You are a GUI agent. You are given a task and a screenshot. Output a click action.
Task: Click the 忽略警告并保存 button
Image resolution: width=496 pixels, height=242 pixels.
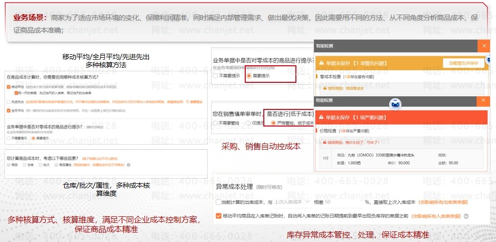464,63
